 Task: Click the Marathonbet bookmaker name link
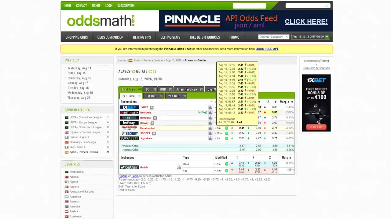click(x=148, y=128)
